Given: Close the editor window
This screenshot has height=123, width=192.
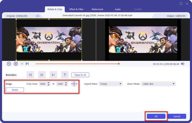Looking at the screenshot, I should (187, 4).
